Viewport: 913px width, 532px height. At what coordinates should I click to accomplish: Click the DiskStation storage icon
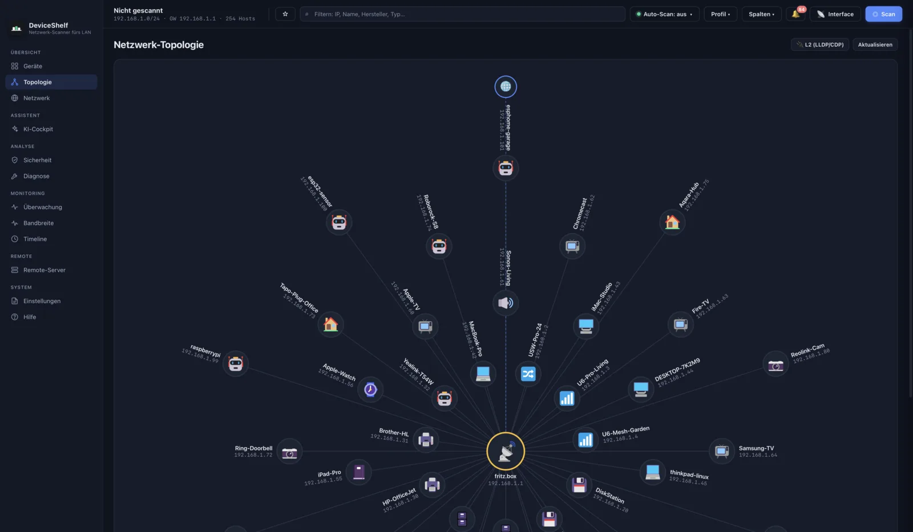pyautogui.click(x=579, y=485)
